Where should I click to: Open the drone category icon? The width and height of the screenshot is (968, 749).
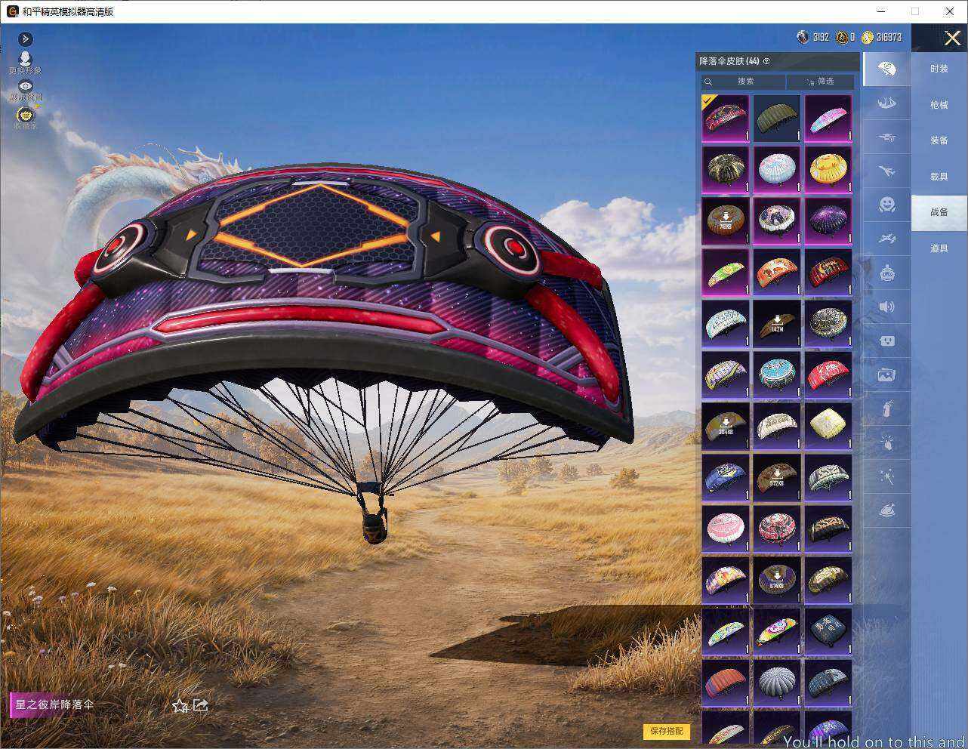887,137
